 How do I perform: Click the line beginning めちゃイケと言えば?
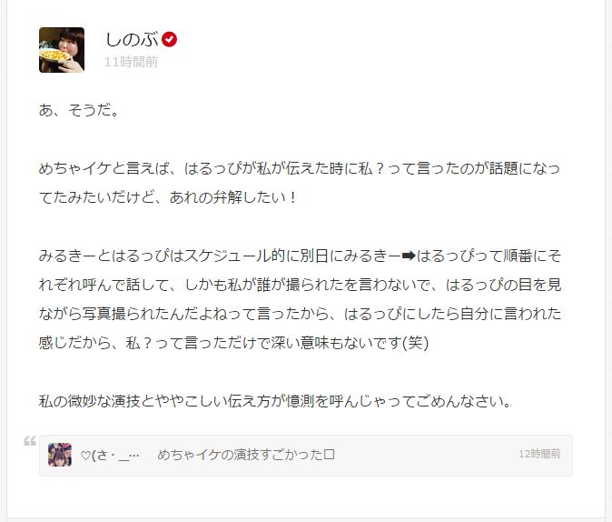[x=300, y=168]
